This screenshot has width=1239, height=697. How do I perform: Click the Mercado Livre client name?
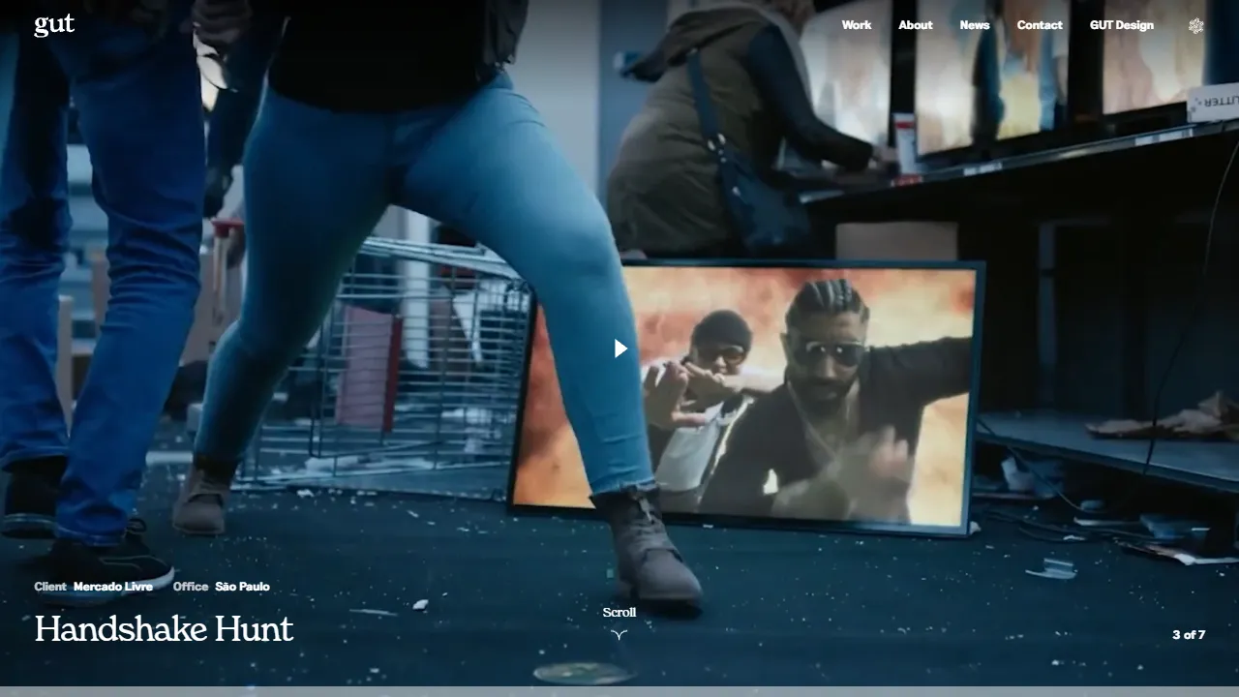(x=112, y=587)
